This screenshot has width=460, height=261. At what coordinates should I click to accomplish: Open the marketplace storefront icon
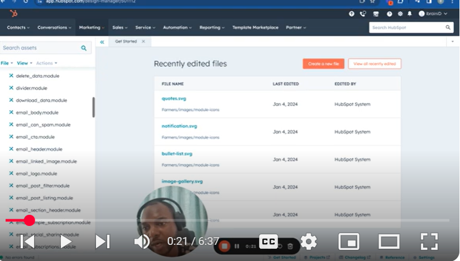(376, 14)
